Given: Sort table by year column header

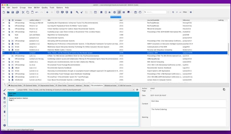Looking at the screenshot, I should 121,20.
